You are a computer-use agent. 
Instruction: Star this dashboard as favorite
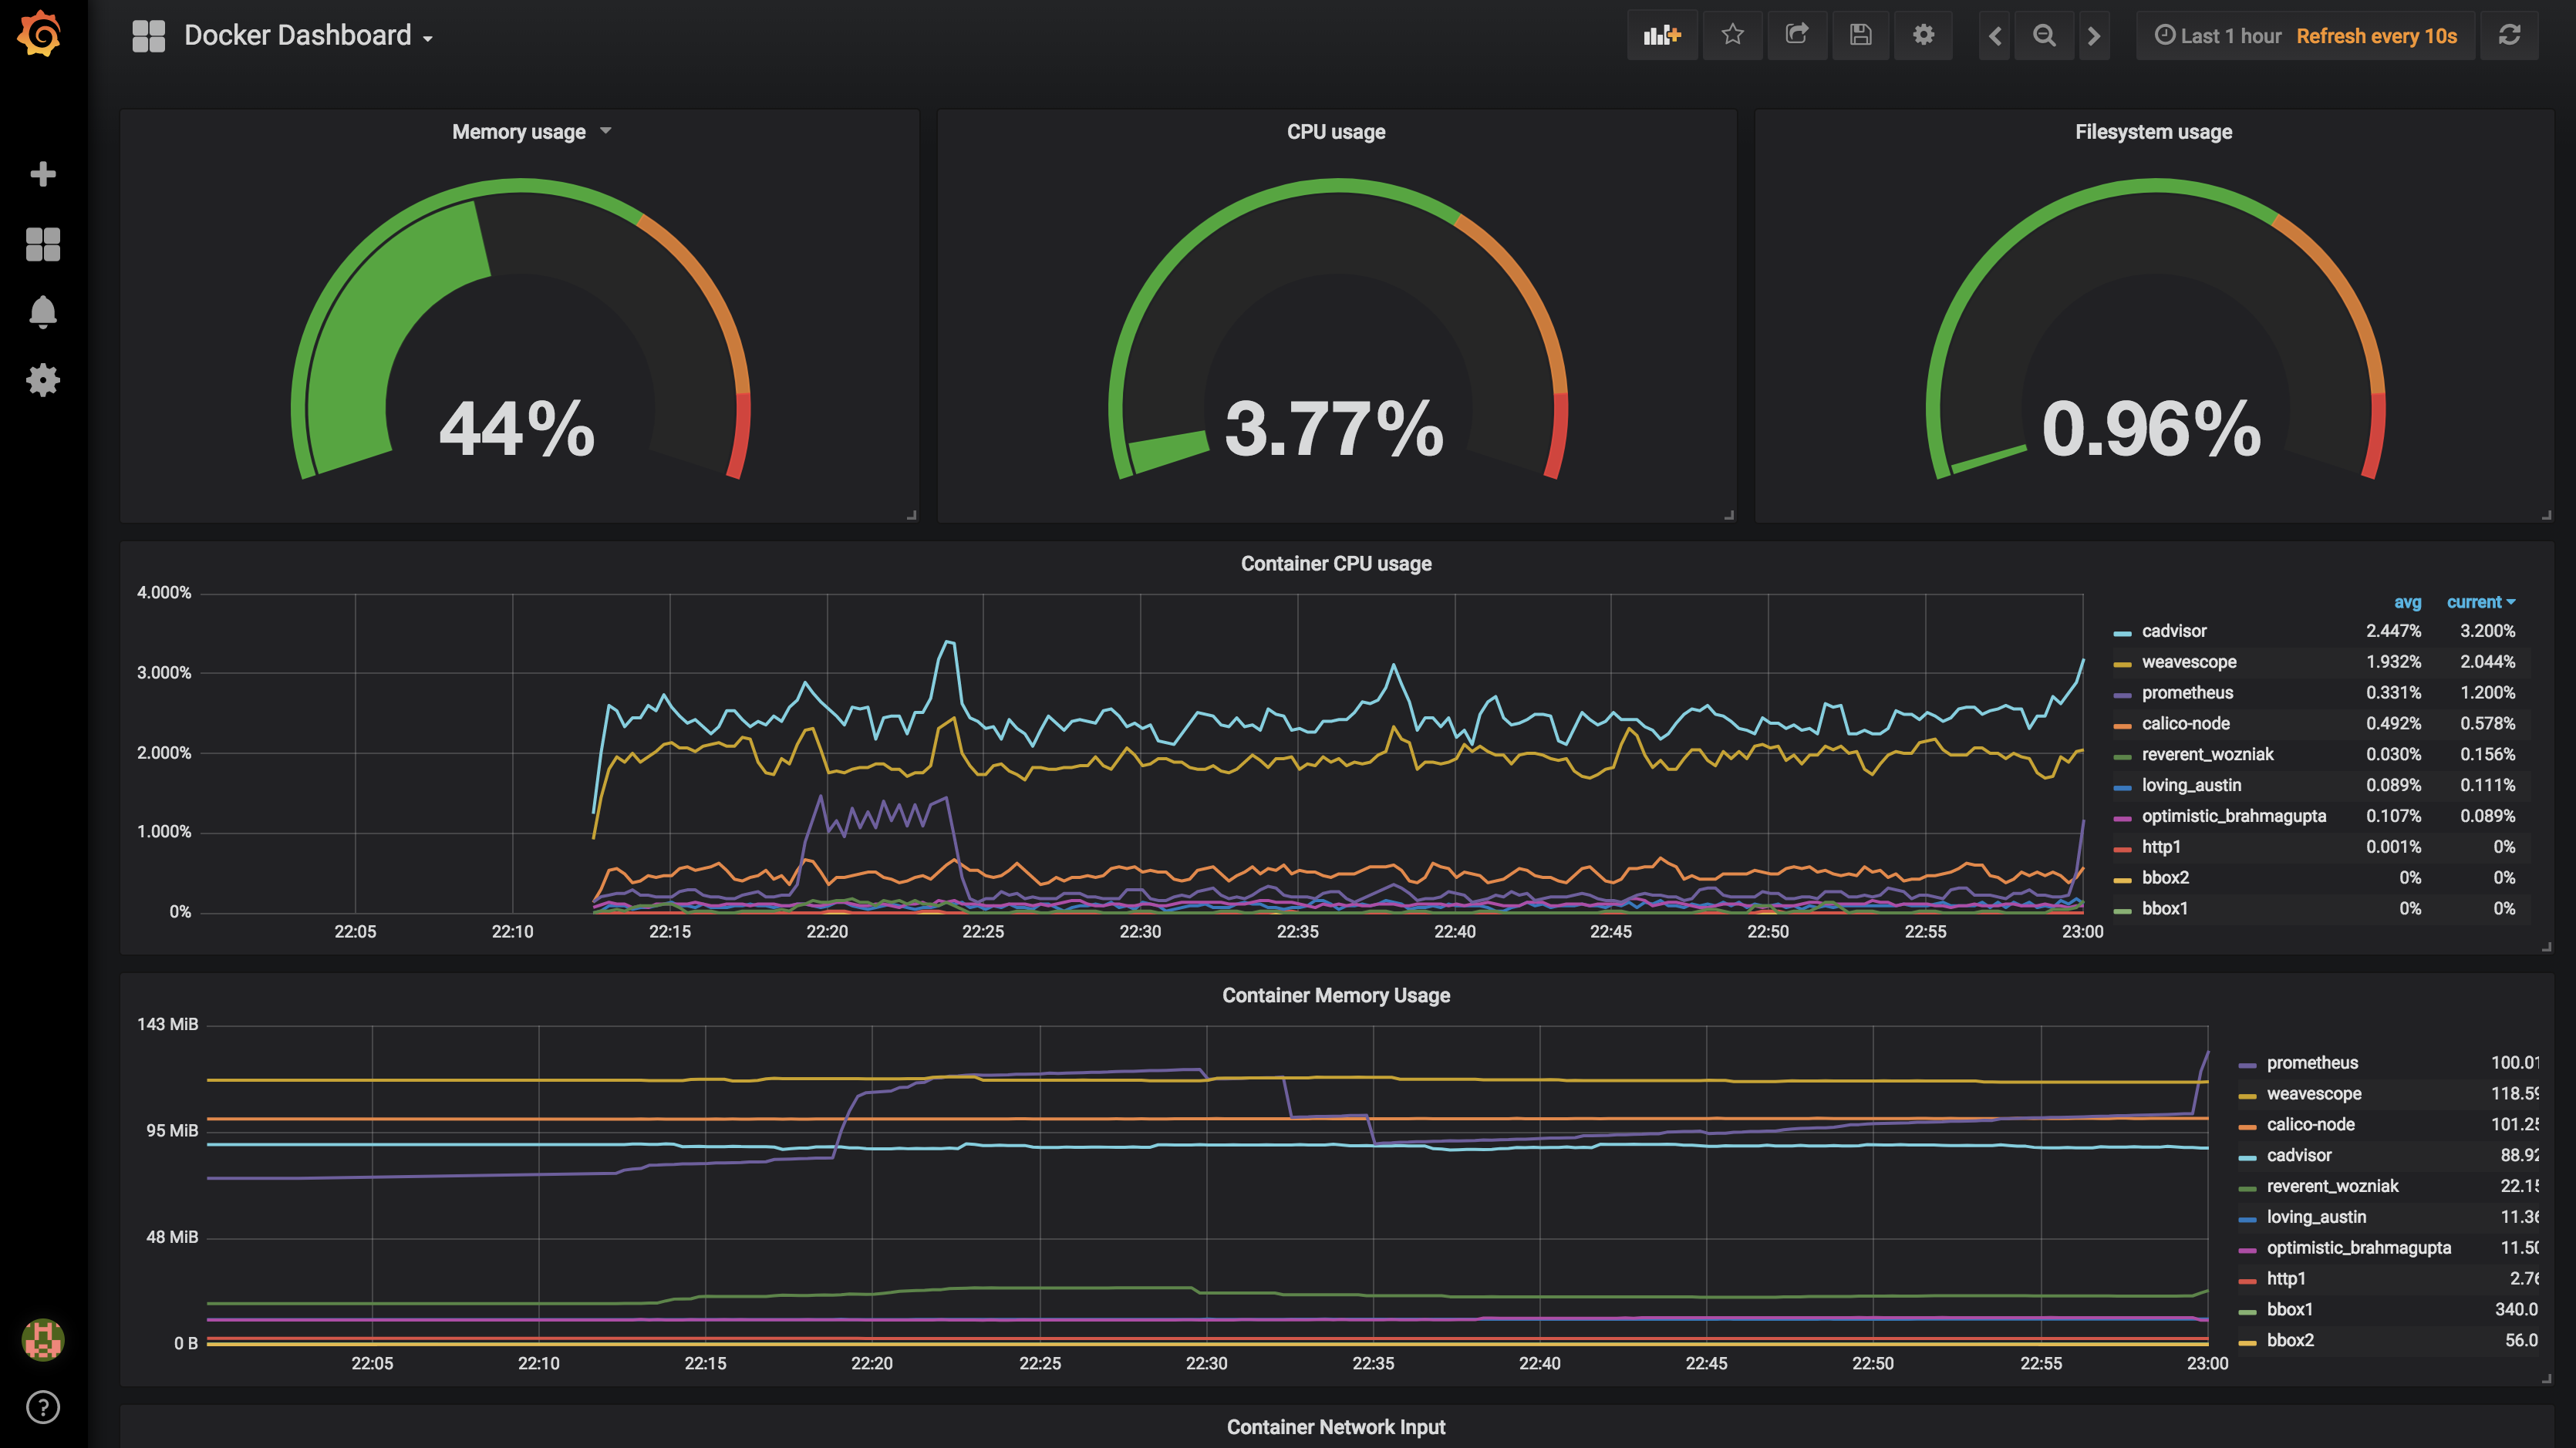1733,36
